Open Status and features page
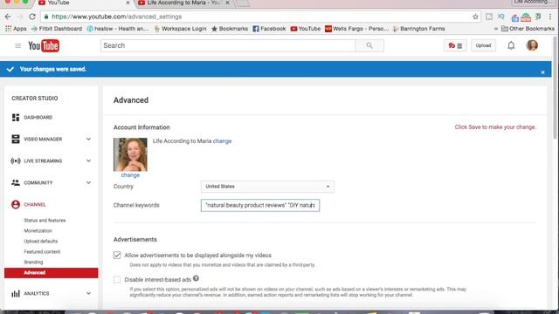559x314 pixels. pyautogui.click(x=45, y=221)
